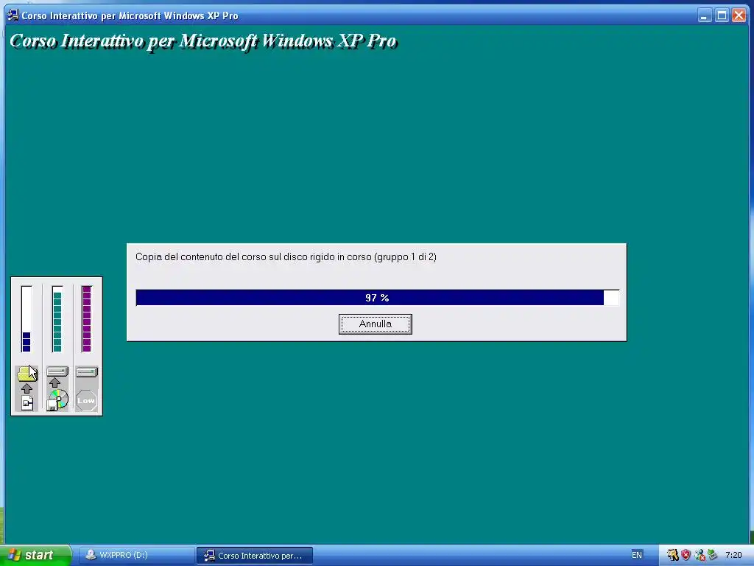Close the Corso Interattivo window

point(739,15)
